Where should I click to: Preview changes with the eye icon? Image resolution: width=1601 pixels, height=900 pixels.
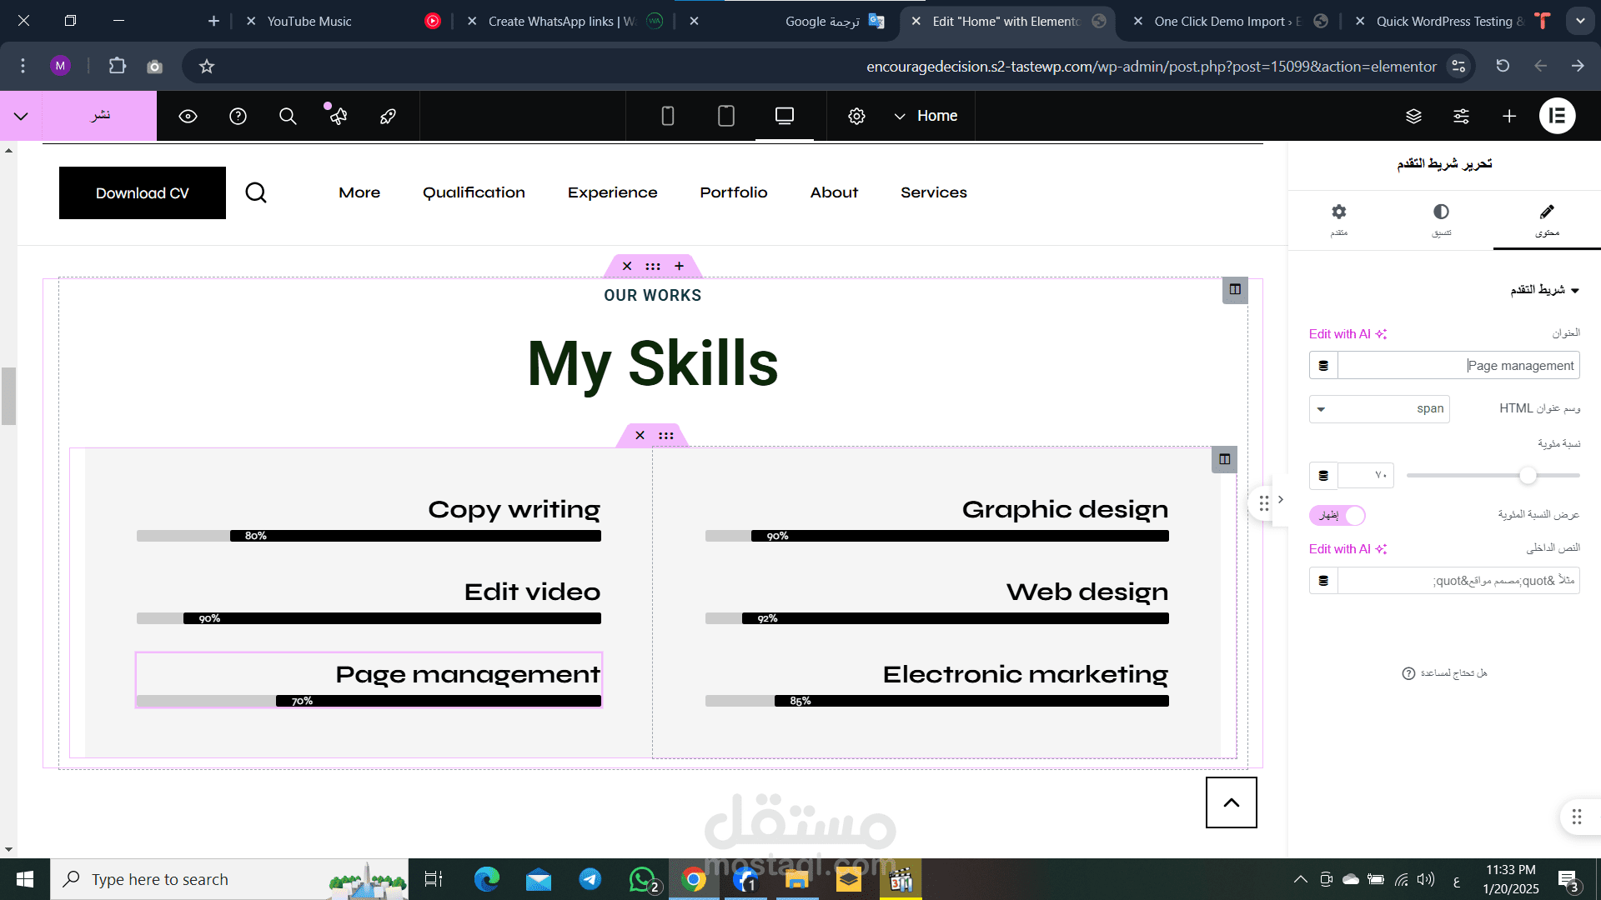tap(188, 116)
